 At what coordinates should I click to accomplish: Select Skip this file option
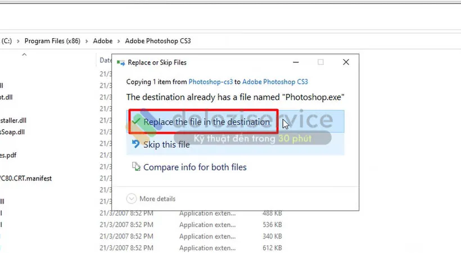point(166,144)
